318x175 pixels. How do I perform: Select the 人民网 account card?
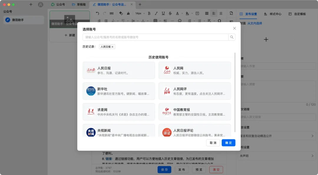(195, 70)
